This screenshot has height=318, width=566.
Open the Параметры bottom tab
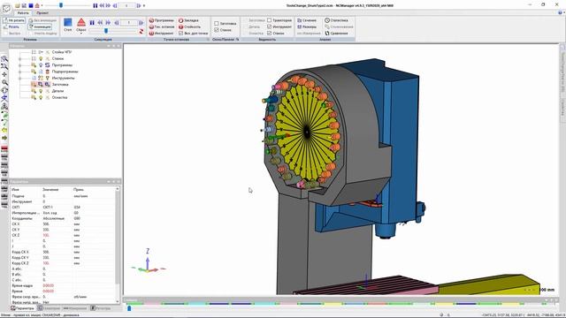tap(23, 308)
